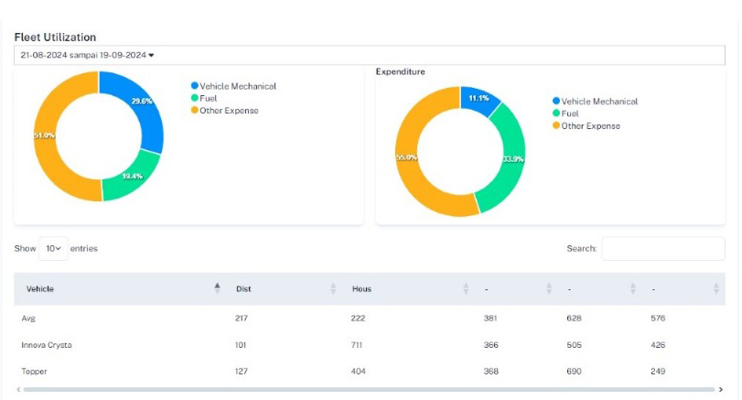Select the Topper table row

[x=35, y=372]
